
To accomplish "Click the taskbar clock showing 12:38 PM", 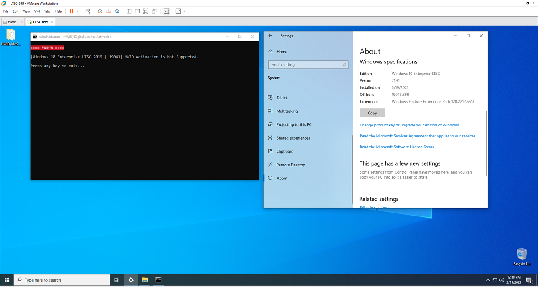I will [x=513, y=280].
